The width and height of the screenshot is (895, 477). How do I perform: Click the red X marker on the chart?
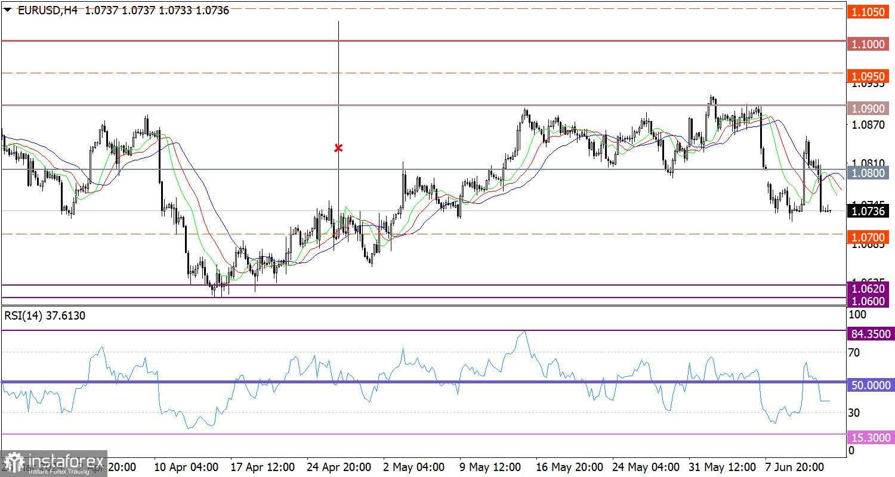(338, 147)
